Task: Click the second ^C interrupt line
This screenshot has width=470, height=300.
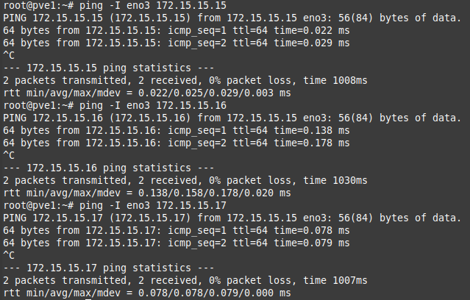Action: pos(9,156)
